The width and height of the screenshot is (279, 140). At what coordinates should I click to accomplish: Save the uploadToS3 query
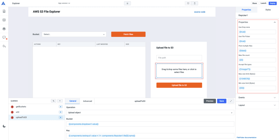click(222, 101)
